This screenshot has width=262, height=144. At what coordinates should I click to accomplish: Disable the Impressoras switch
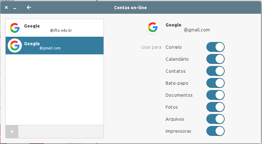(x=216, y=131)
